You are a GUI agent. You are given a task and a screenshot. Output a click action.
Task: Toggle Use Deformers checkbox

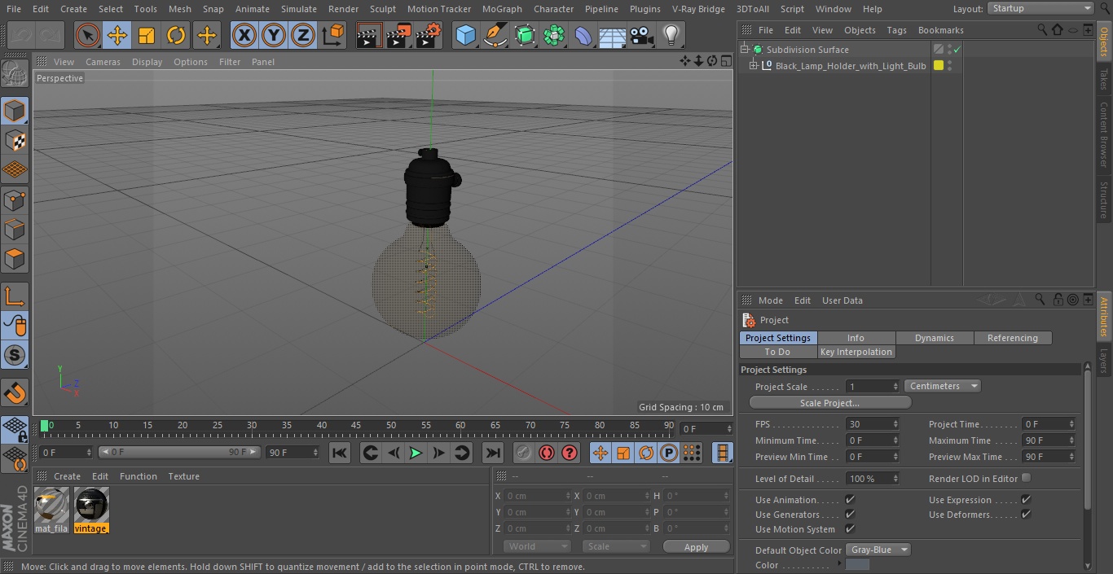click(x=1026, y=514)
